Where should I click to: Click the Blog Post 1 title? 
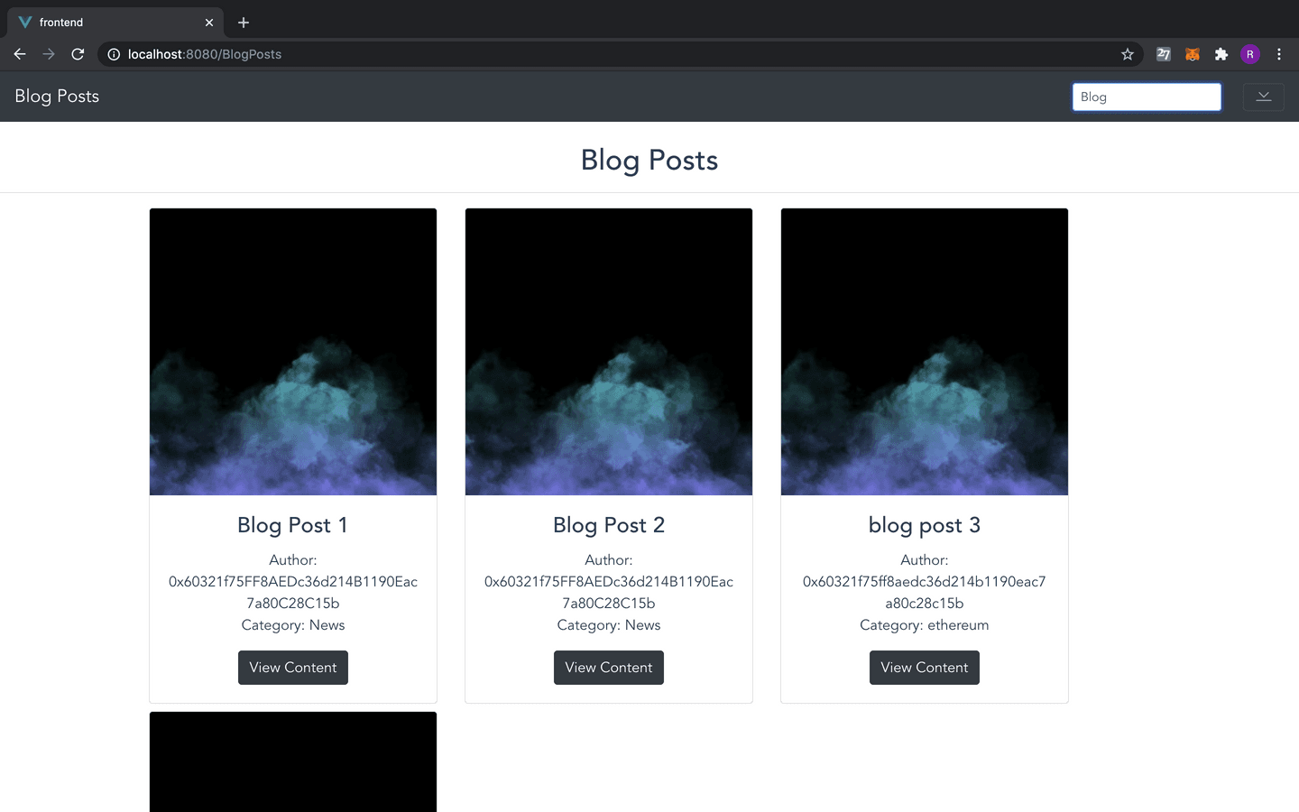pyautogui.click(x=293, y=525)
